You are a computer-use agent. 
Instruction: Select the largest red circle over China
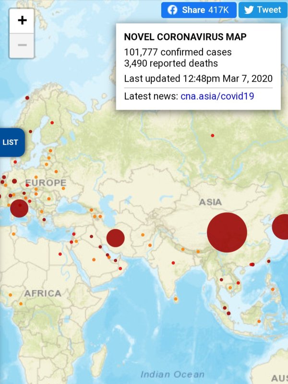(227, 233)
